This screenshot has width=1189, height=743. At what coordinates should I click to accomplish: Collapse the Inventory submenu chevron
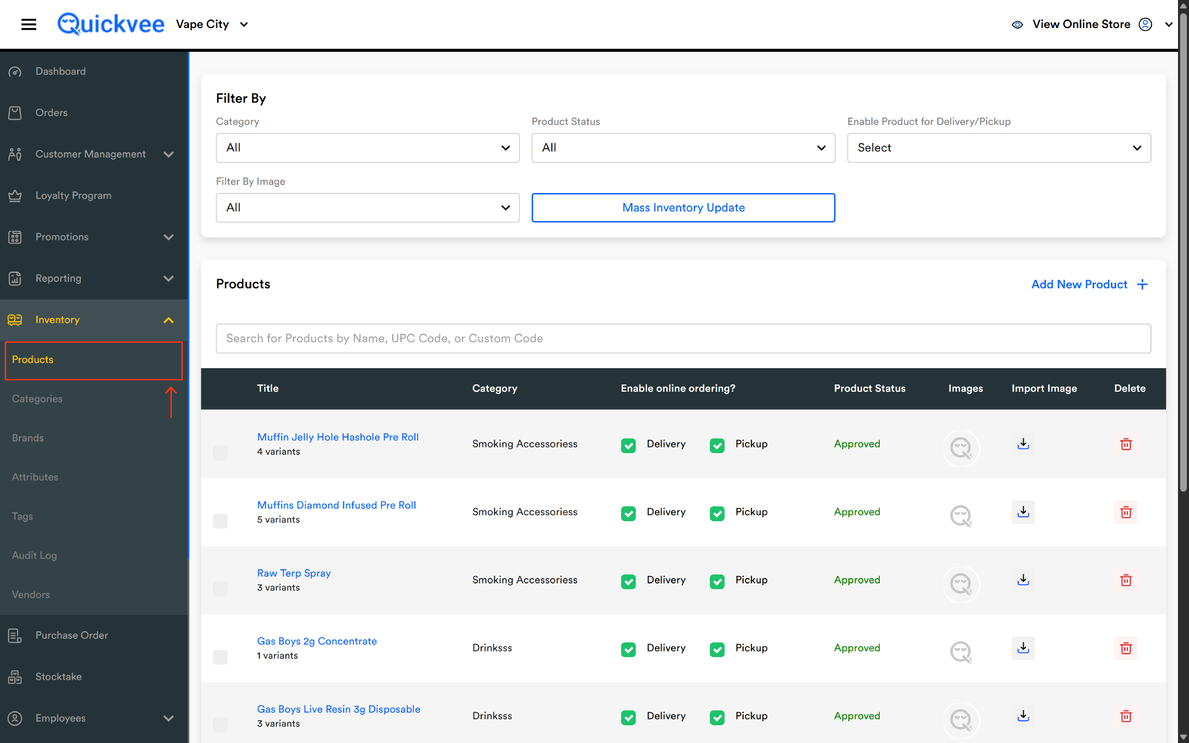169,320
